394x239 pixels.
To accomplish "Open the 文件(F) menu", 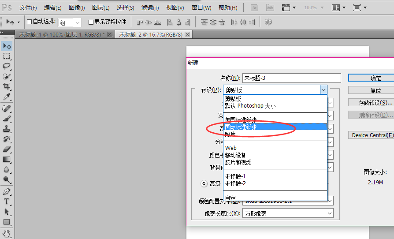I will pos(28,8).
